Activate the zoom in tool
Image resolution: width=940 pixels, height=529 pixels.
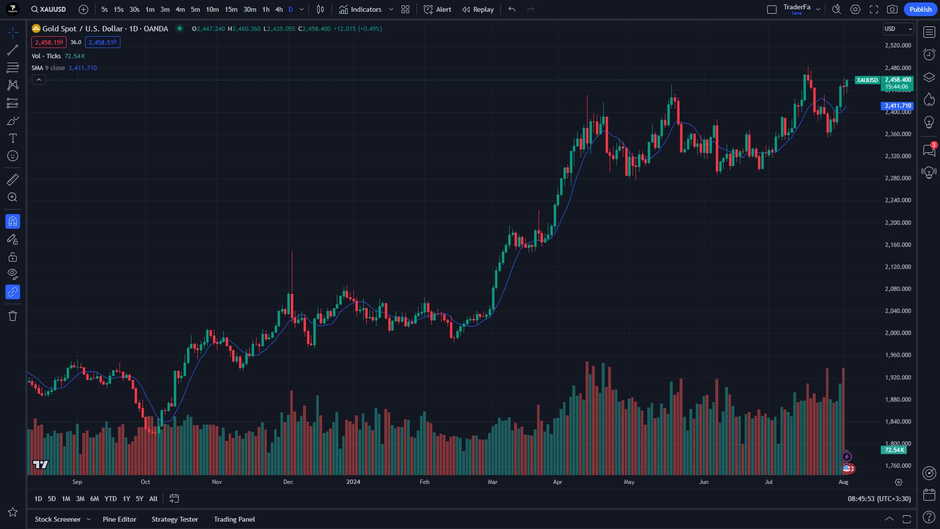click(x=13, y=197)
